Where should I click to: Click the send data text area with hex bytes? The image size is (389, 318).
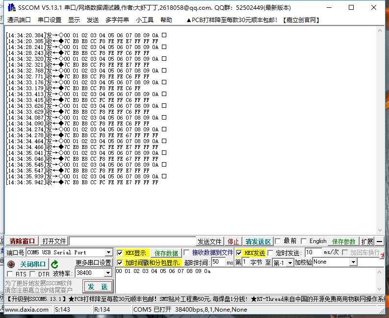click(246, 280)
